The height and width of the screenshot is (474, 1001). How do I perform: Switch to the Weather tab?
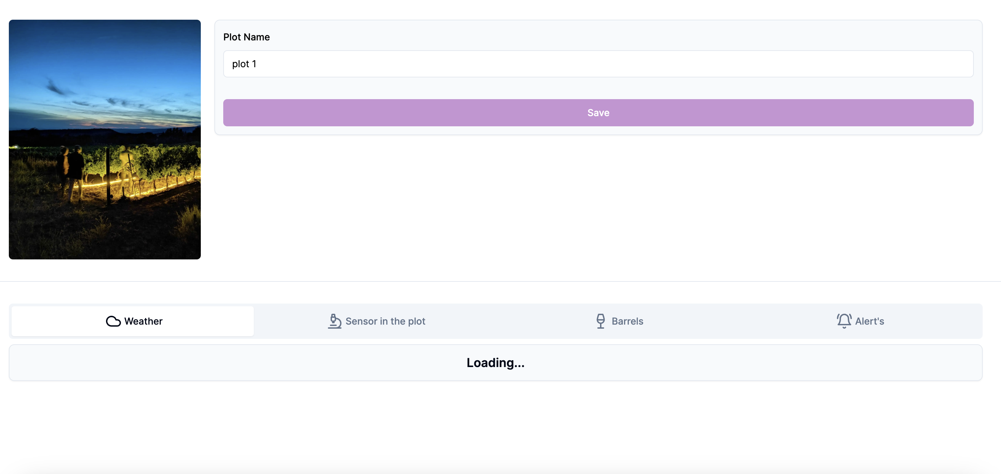pos(143,321)
